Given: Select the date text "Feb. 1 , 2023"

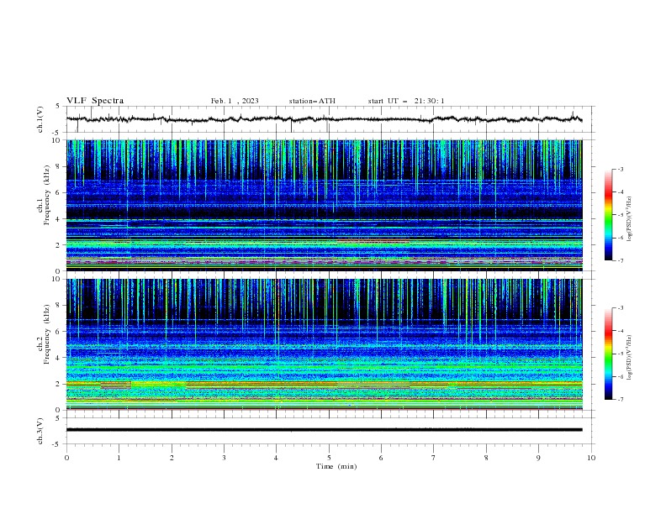Looking at the screenshot, I should point(235,101).
